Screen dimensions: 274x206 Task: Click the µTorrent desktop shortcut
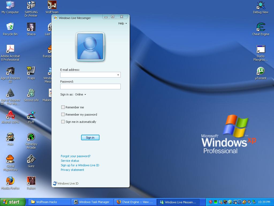pos(261,73)
